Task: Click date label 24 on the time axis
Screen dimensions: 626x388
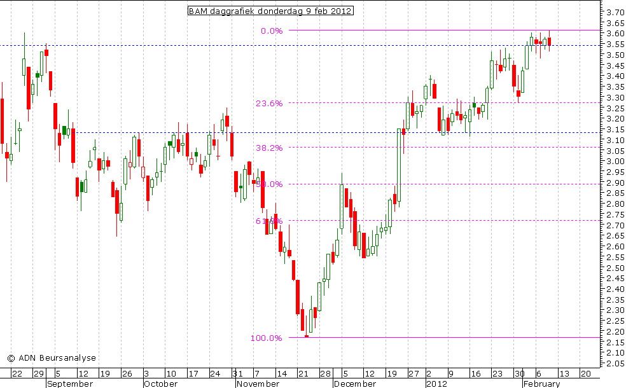Action: tap(215, 373)
